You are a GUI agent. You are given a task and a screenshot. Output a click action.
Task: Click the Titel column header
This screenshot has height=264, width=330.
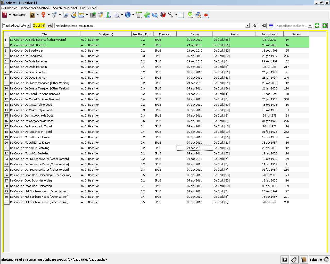[x=45, y=34]
